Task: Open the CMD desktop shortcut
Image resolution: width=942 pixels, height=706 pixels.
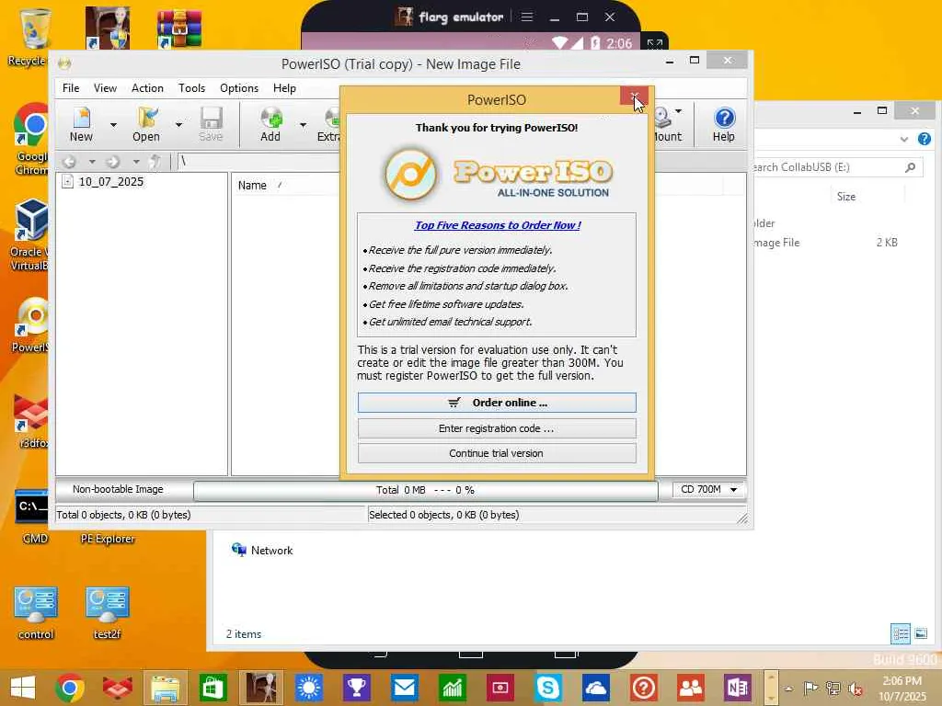Action: (34, 517)
